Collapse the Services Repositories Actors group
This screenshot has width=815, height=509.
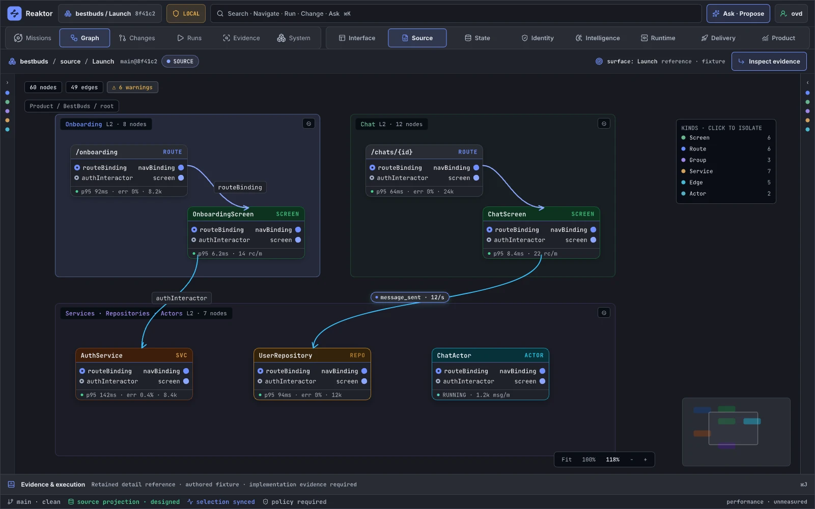(x=604, y=313)
